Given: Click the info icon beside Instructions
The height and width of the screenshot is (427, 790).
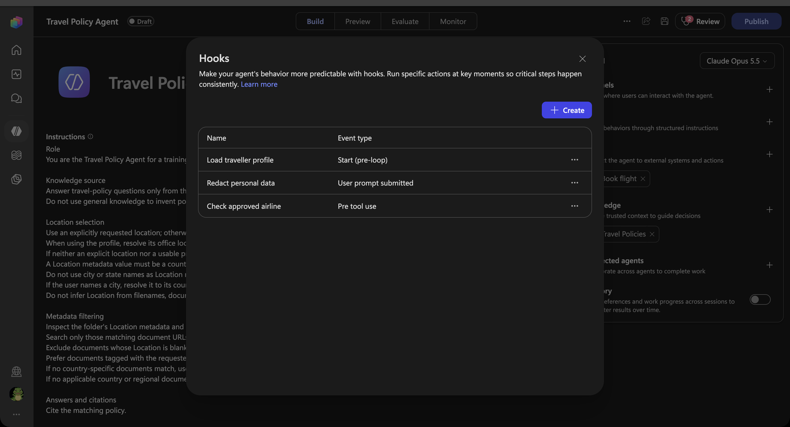Looking at the screenshot, I should [x=90, y=137].
